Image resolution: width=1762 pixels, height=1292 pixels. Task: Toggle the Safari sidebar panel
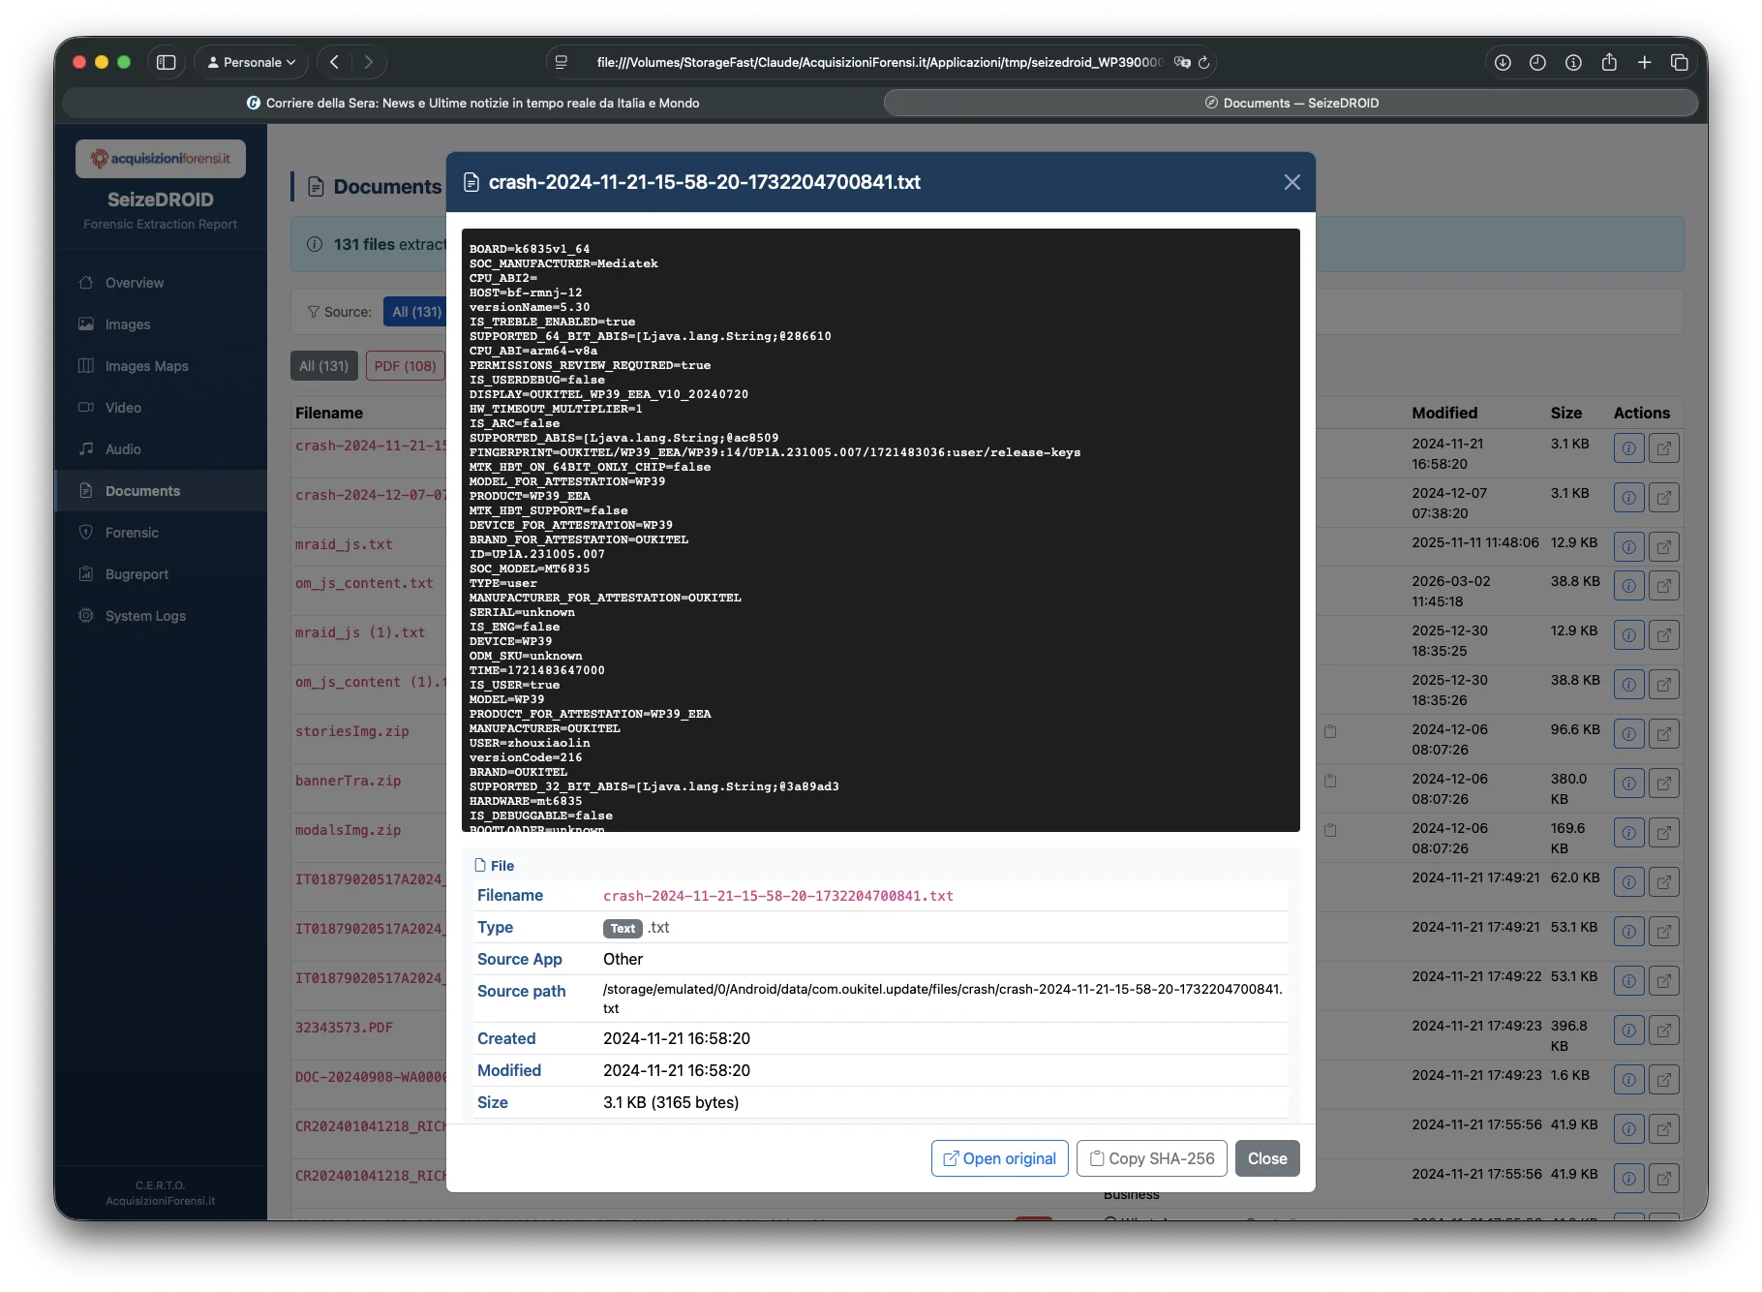[167, 62]
